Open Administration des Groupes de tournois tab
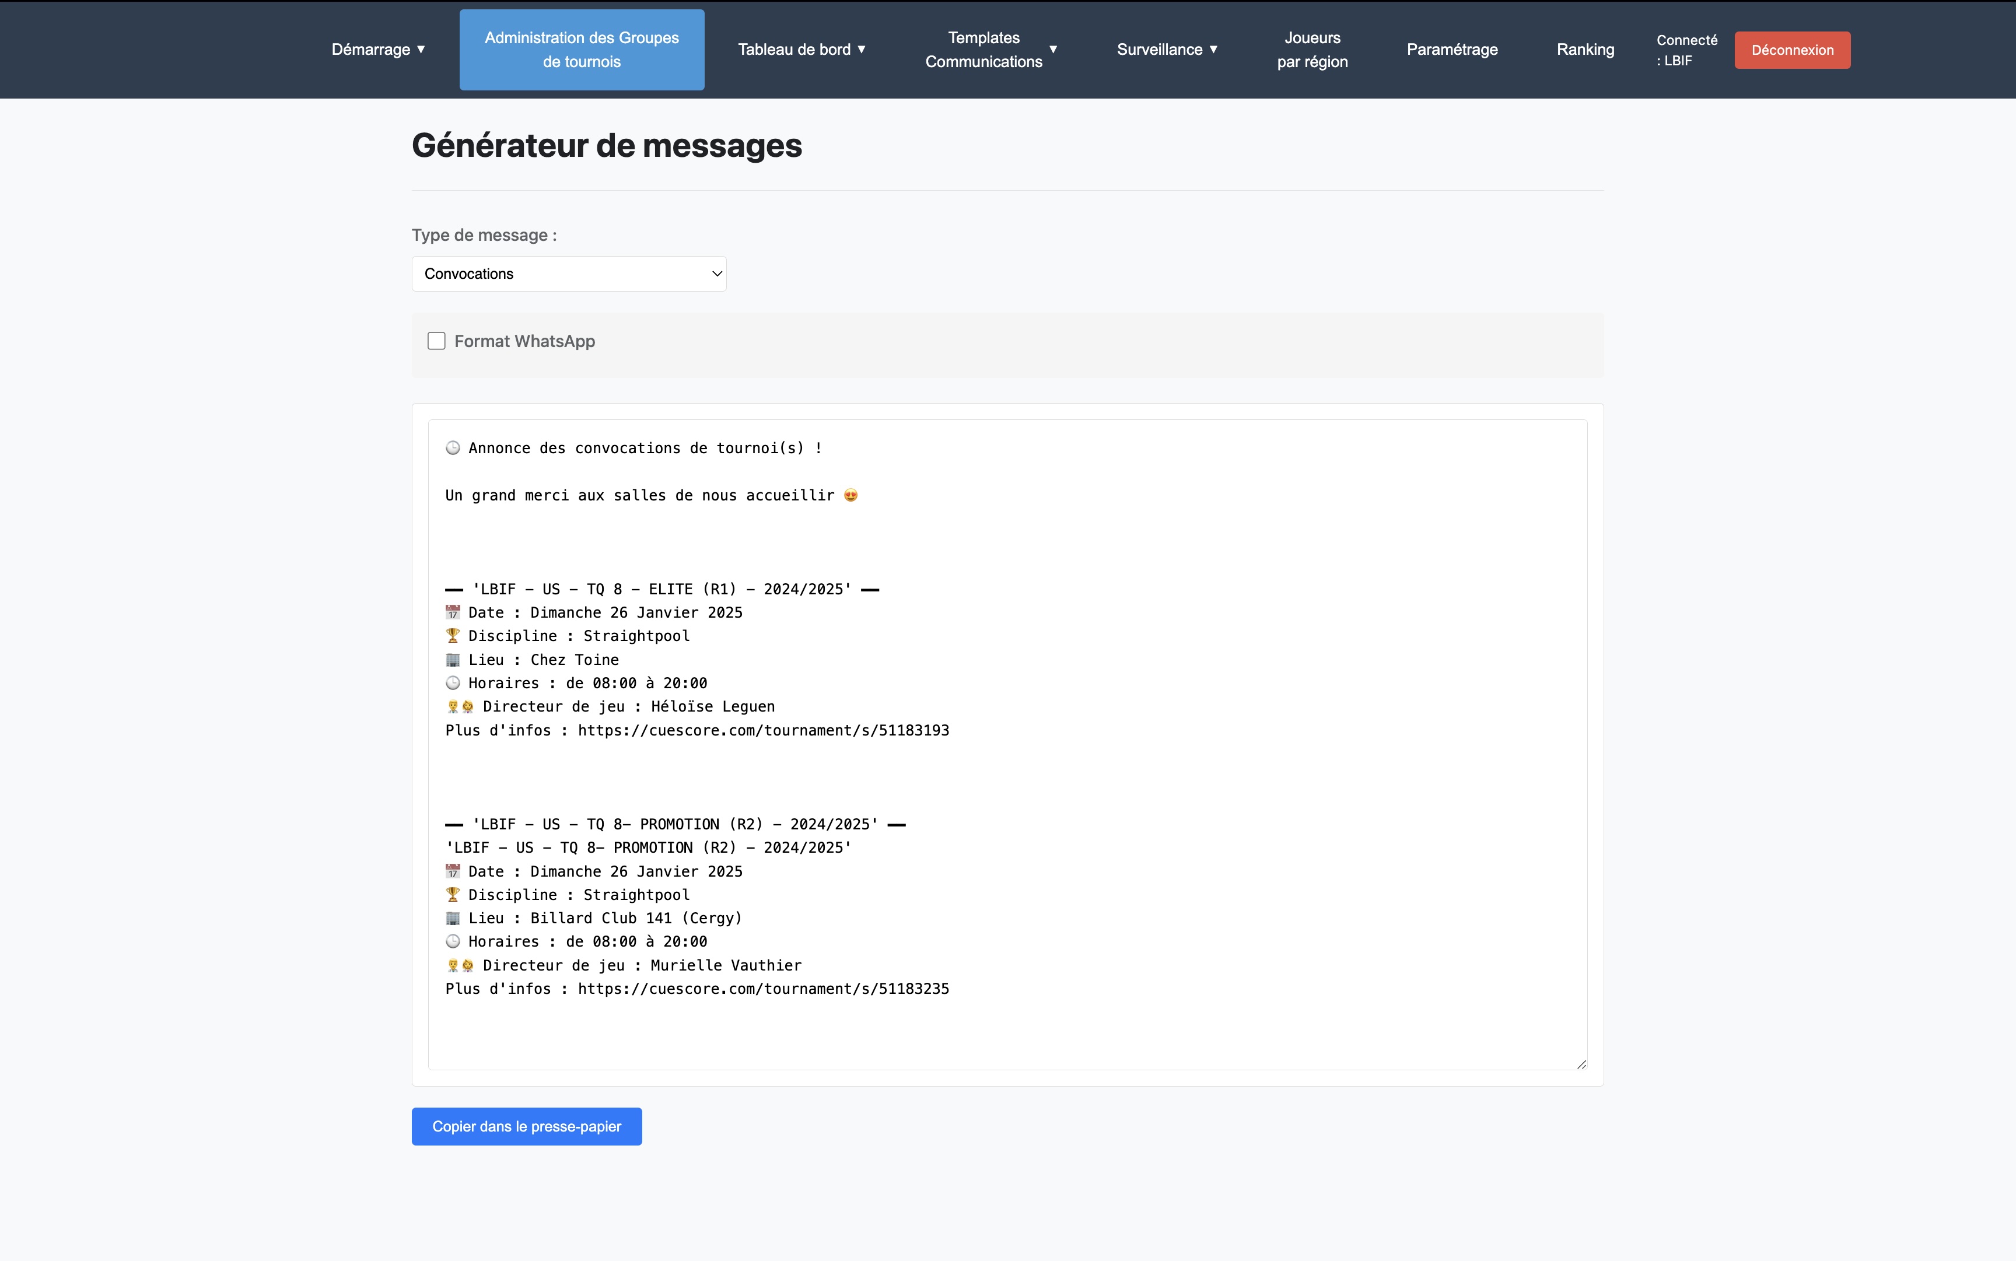Image resolution: width=2016 pixels, height=1261 pixels. [x=582, y=49]
